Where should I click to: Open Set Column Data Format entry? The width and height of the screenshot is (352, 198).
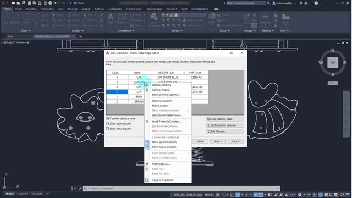(x=168, y=115)
